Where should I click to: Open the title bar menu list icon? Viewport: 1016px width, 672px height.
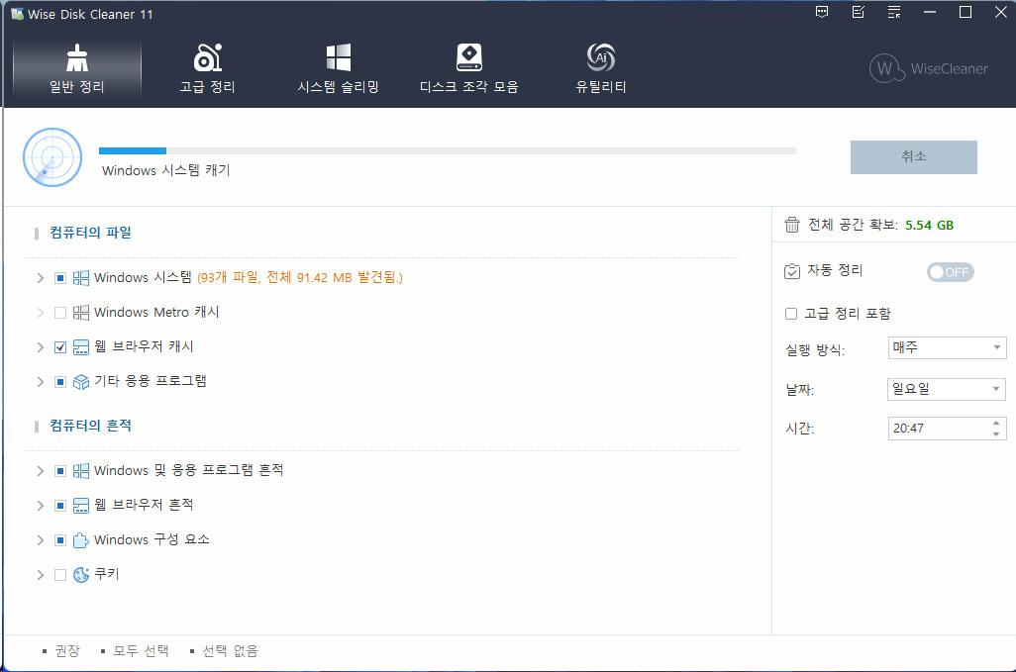tap(894, 13)
